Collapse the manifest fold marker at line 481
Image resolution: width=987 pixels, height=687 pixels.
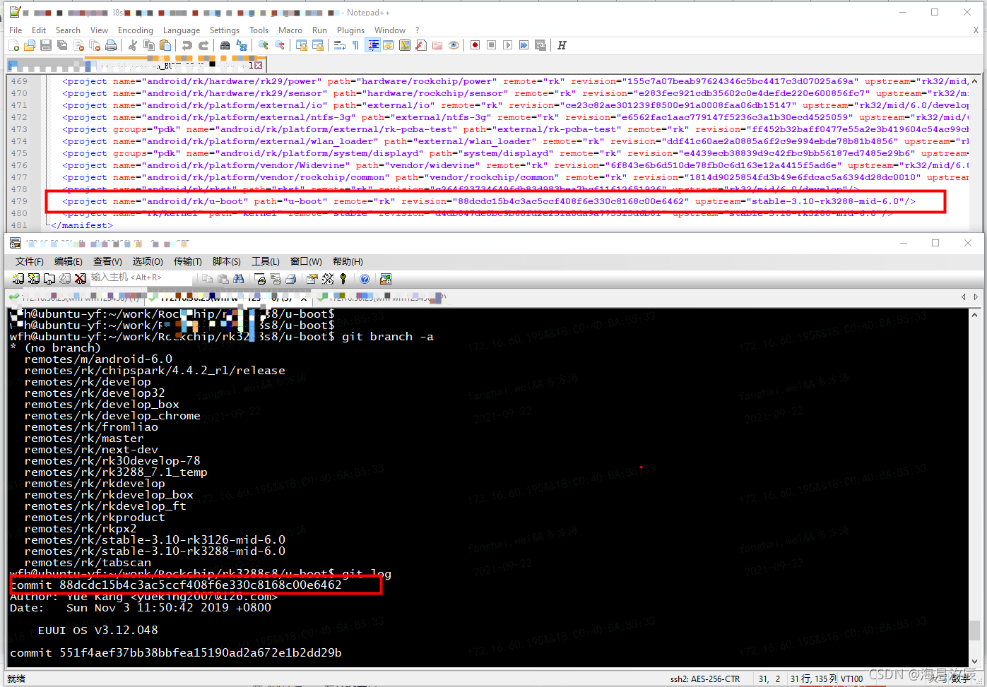click(47, 225)
